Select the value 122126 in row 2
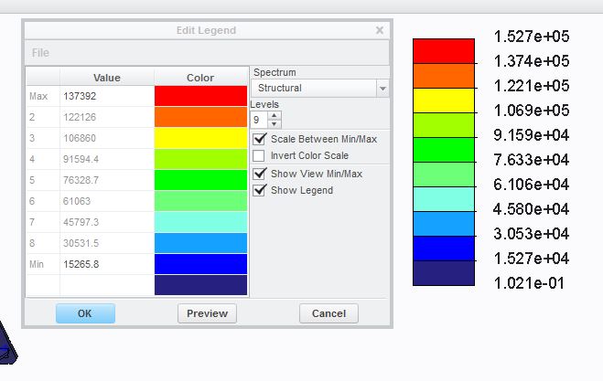Screen dimensions: 603x381 tap(107, 117)
